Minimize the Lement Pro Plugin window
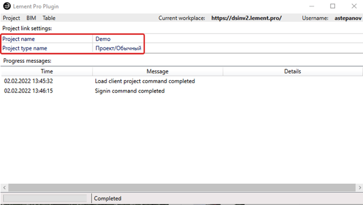The width and height of the screenshot is (363, 205). pyautogui.click(x=312, y=6)
